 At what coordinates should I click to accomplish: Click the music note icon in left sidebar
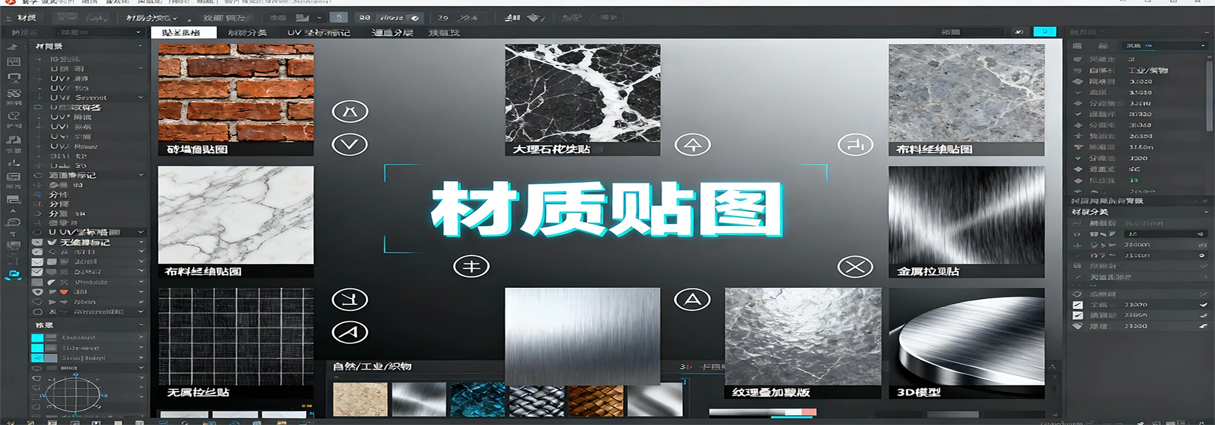coord(13,139)
